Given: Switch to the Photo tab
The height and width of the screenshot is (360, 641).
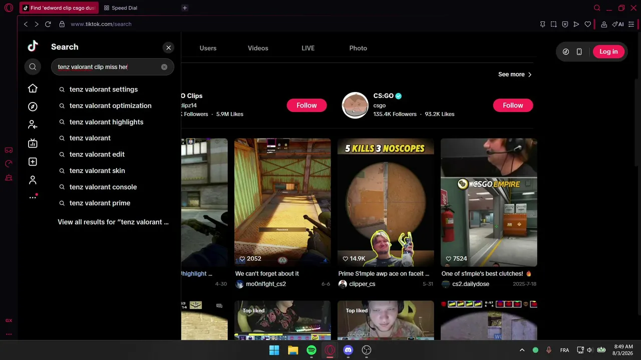Looking at the screenshot, I should pos(358,48).
